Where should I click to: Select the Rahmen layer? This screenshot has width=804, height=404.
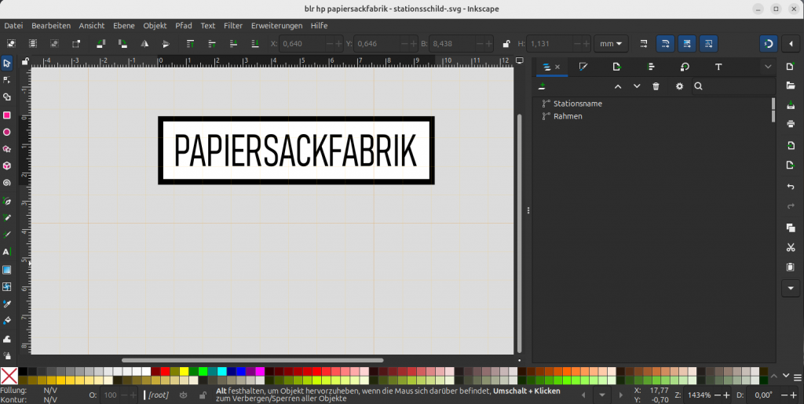pos(568,116)
